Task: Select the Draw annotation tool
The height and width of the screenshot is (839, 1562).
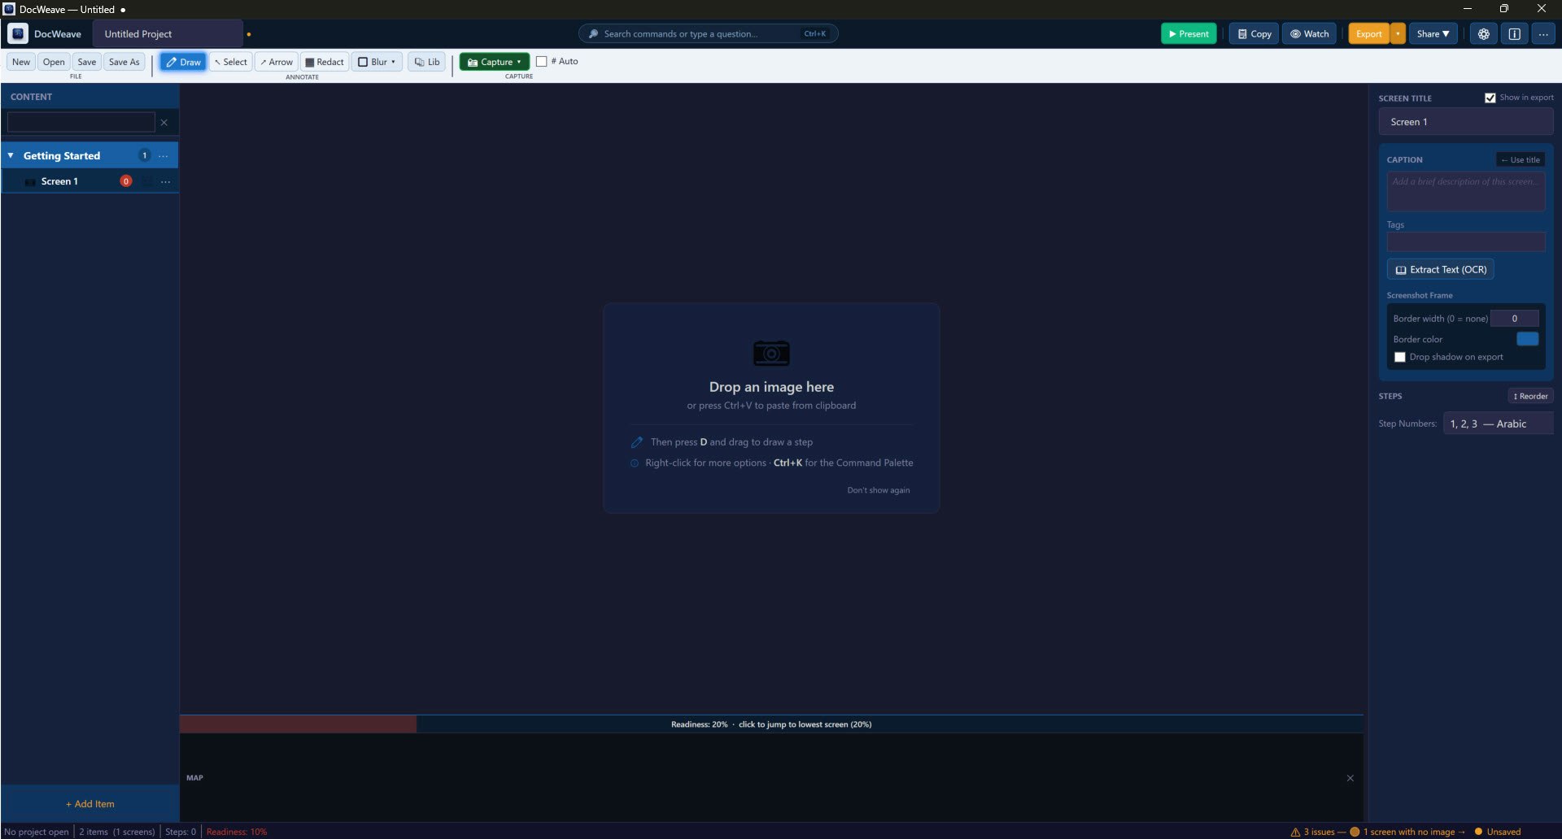Action: (184, 62)
